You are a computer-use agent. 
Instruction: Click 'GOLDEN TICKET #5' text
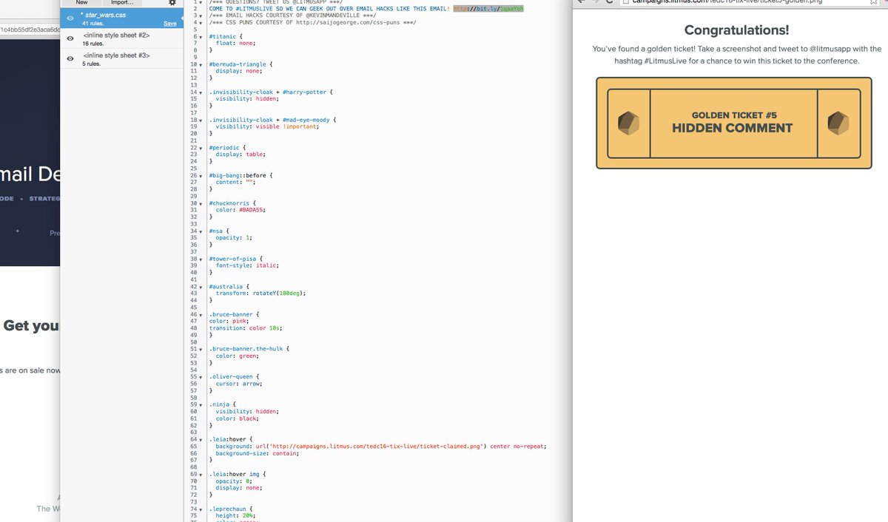[x=734, y=115]
